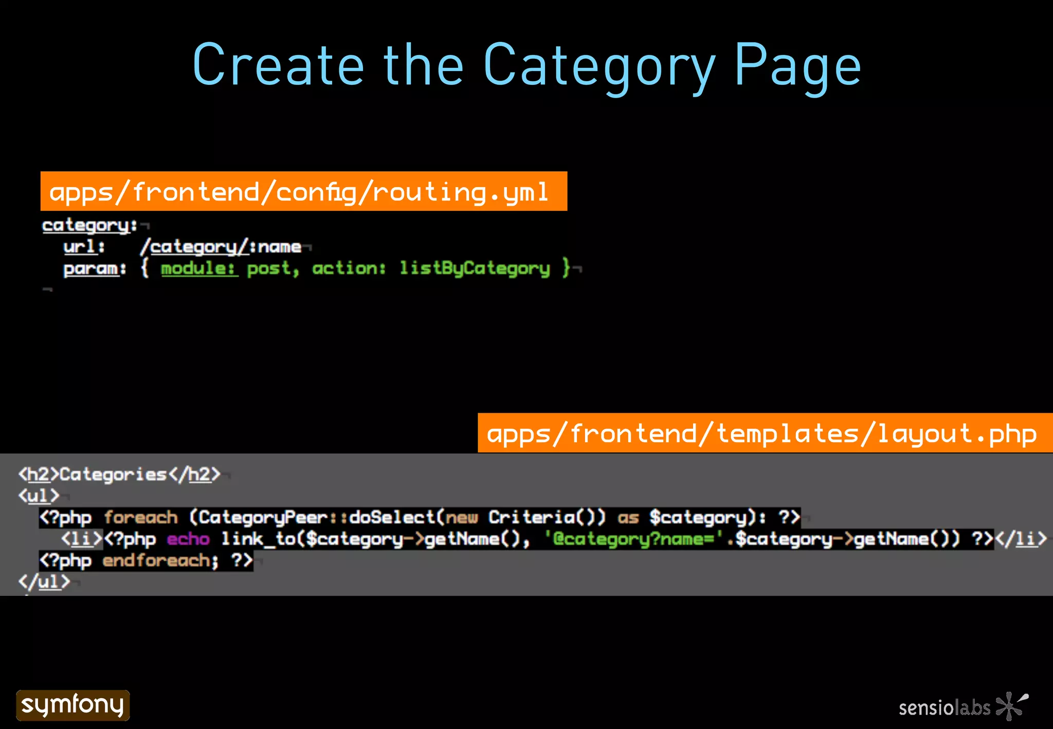This screenshot has height=729, width=1053.
Task: Click the 'param:' key in routing code
Action: 95,268
